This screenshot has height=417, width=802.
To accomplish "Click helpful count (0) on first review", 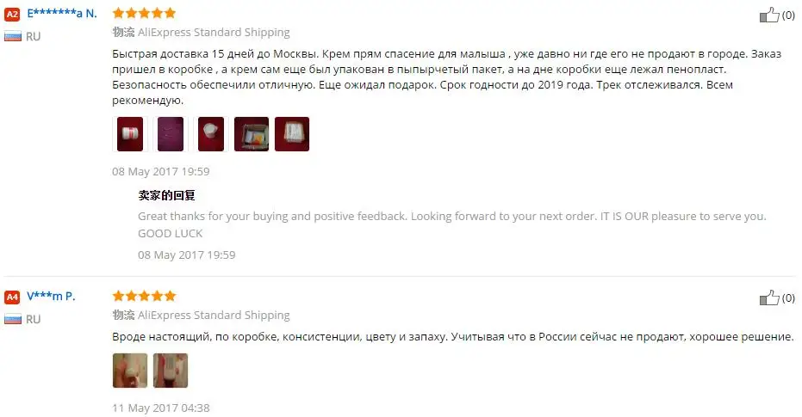I will [788, 15].
